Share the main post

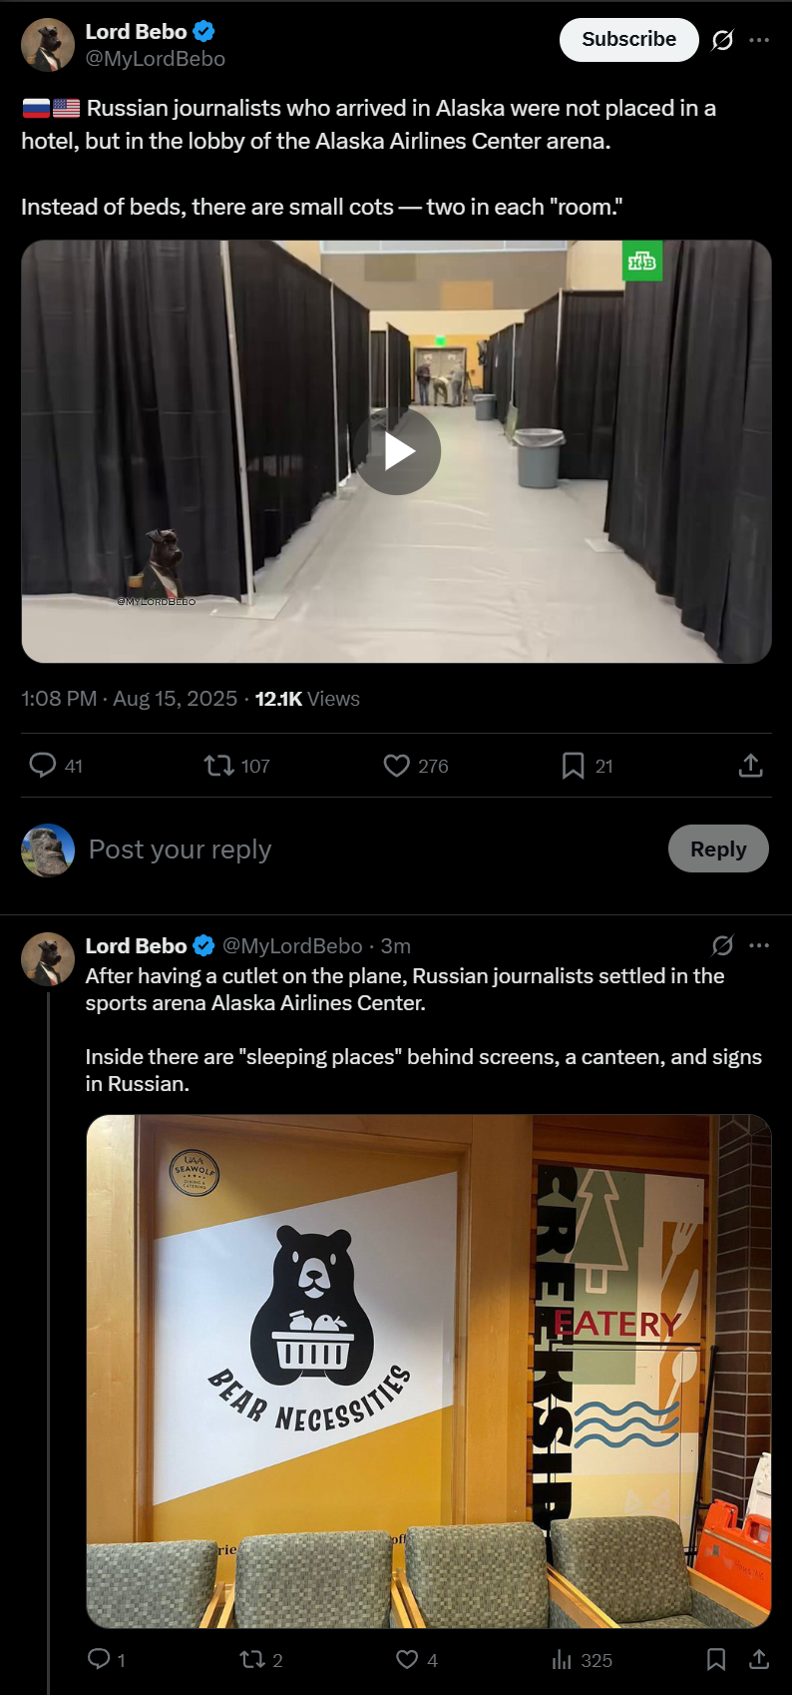[x=750, y=766]
